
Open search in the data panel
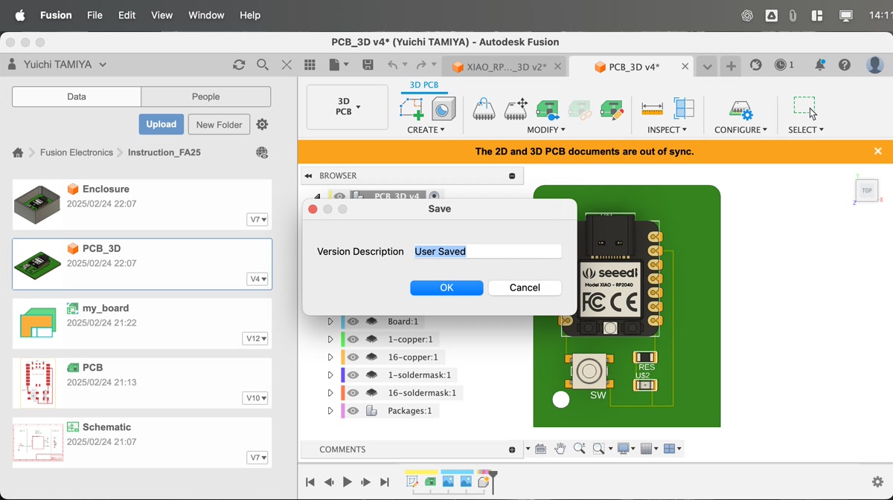coord(263,65)
